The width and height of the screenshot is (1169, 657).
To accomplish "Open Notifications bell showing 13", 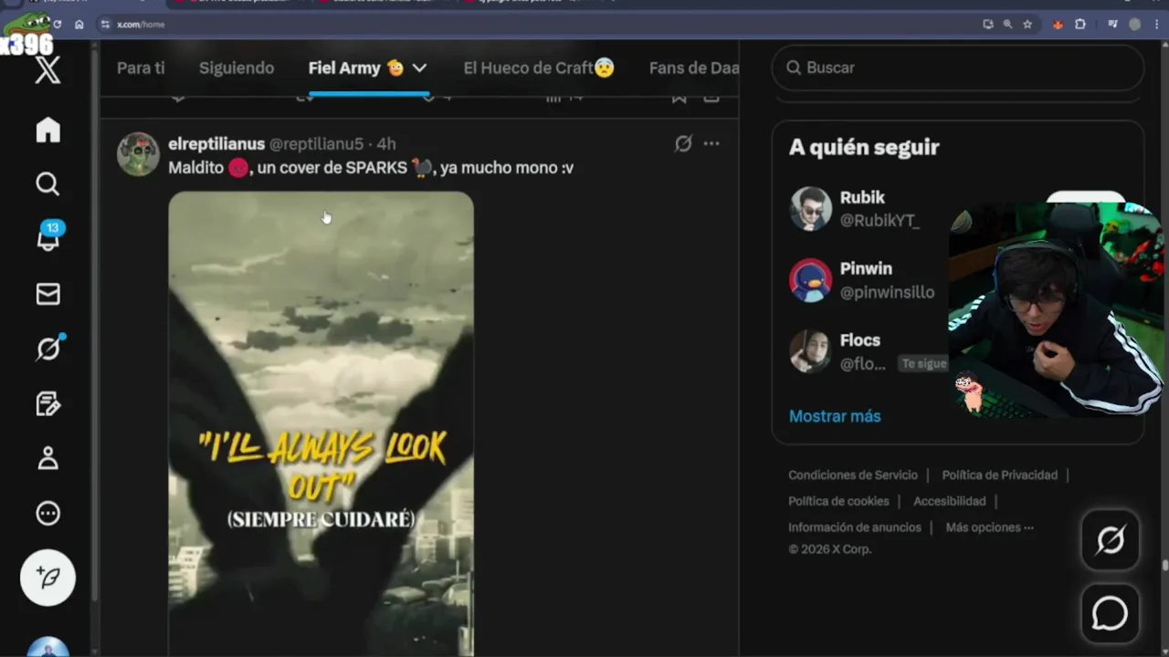I will pyautogui.click(x=48, y=236).
